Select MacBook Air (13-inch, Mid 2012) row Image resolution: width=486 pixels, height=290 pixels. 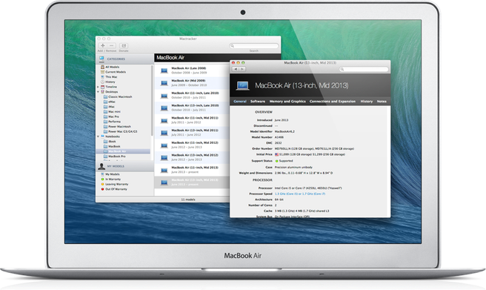(192, 157)
